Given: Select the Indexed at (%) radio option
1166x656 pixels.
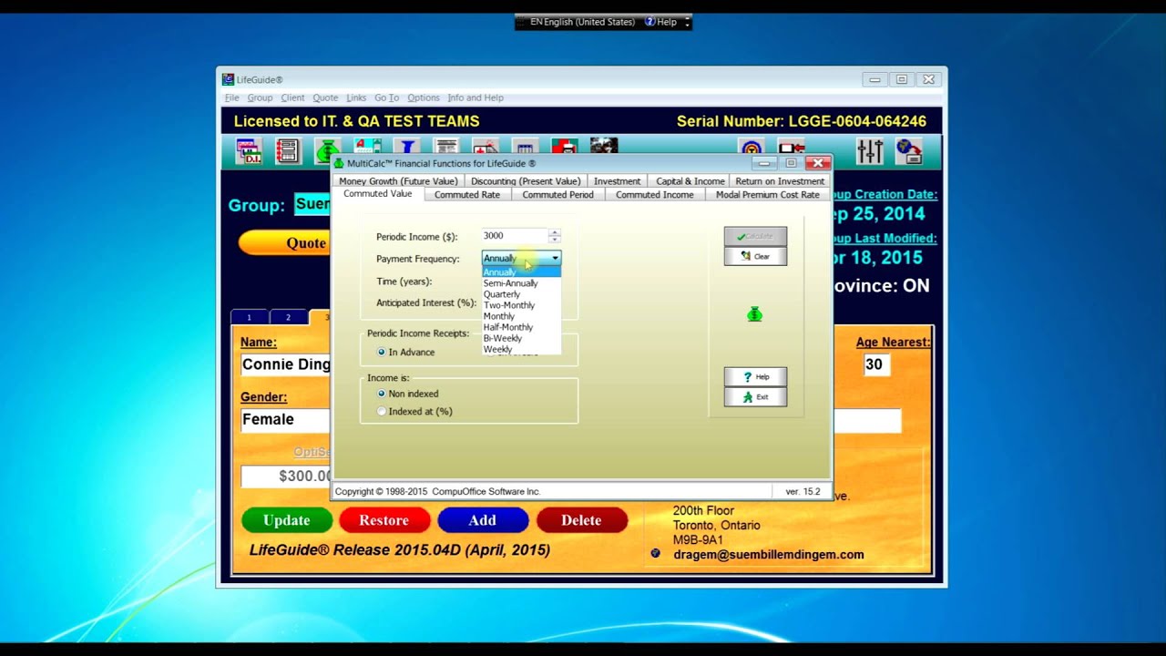Looking at the screenshot, I should coord(382,411).
